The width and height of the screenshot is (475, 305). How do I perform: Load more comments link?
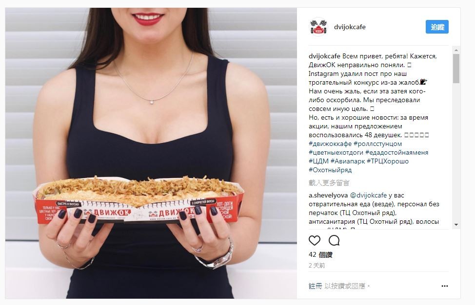pyautogui.click(x=329, y=182)
